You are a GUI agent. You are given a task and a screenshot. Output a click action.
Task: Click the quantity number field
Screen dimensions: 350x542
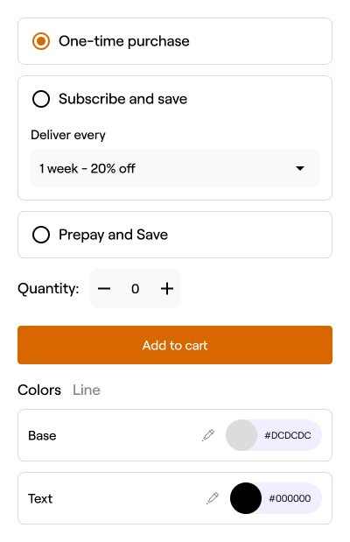[135, 289]
